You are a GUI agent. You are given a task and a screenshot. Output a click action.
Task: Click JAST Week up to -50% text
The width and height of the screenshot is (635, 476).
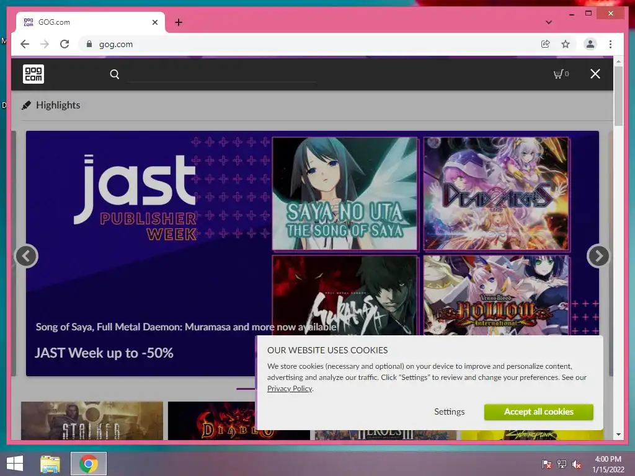[104, 353]
